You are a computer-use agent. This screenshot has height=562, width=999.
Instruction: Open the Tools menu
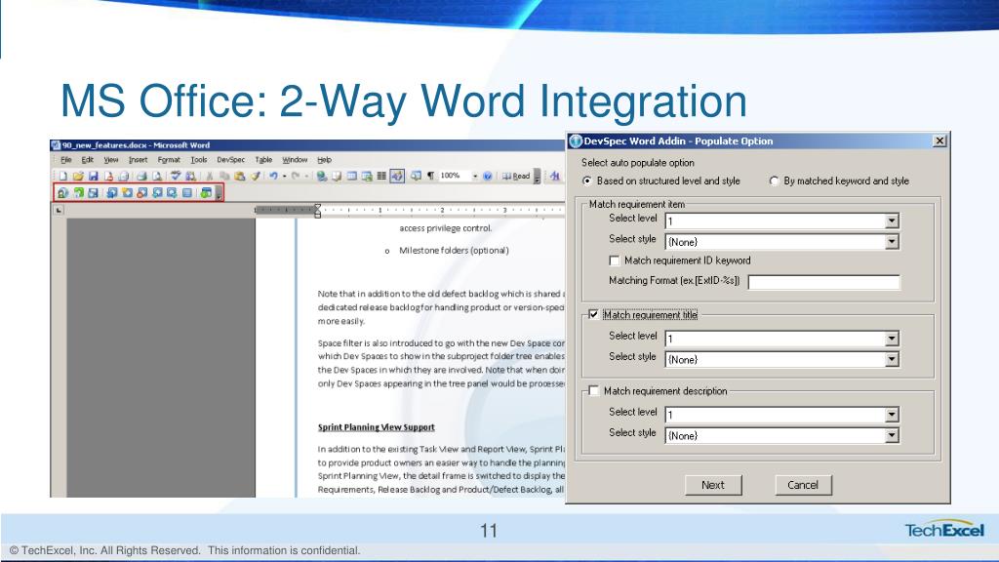point(199,160)
